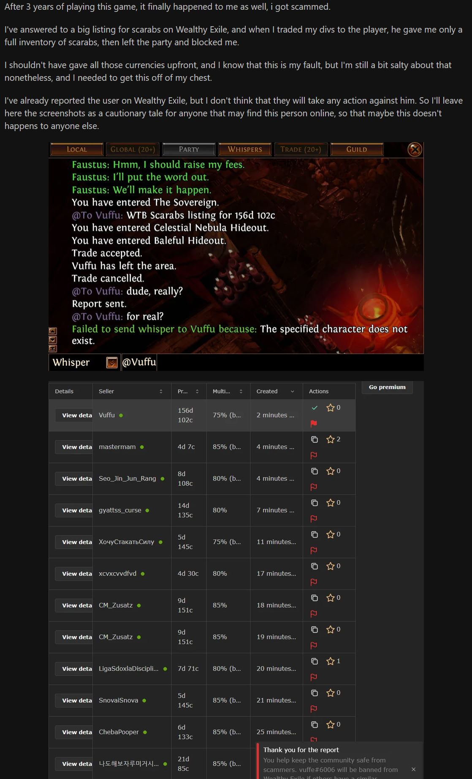
Task: View details of Seo_Jin_Jun_Rang listing
Action: pyautogui.click(x=74, y=479)
